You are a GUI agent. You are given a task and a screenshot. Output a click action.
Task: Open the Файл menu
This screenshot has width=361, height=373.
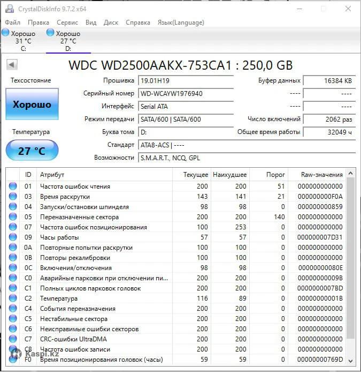point(13,23)
